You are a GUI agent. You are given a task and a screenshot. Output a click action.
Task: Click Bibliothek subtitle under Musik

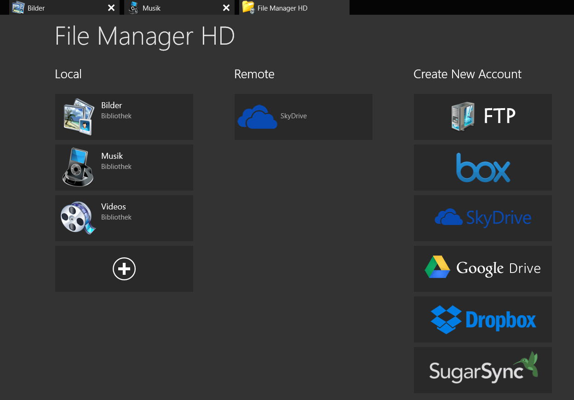tap(116, 167)
